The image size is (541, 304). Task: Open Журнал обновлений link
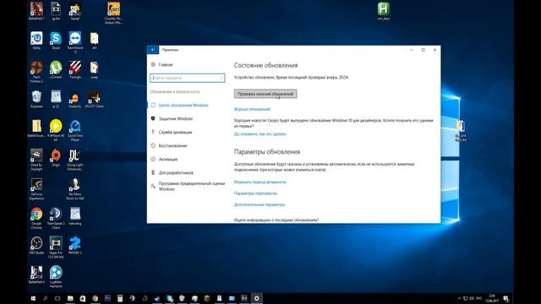coord(252,109)
